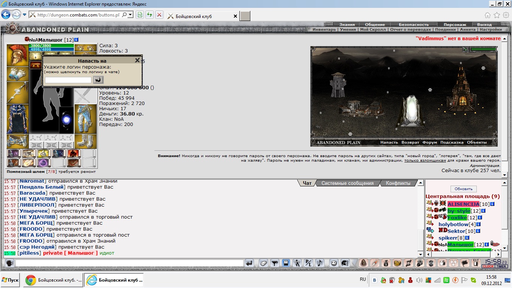
Task: Click the Pompous helmet equipment slot
Action: (18, 55)
